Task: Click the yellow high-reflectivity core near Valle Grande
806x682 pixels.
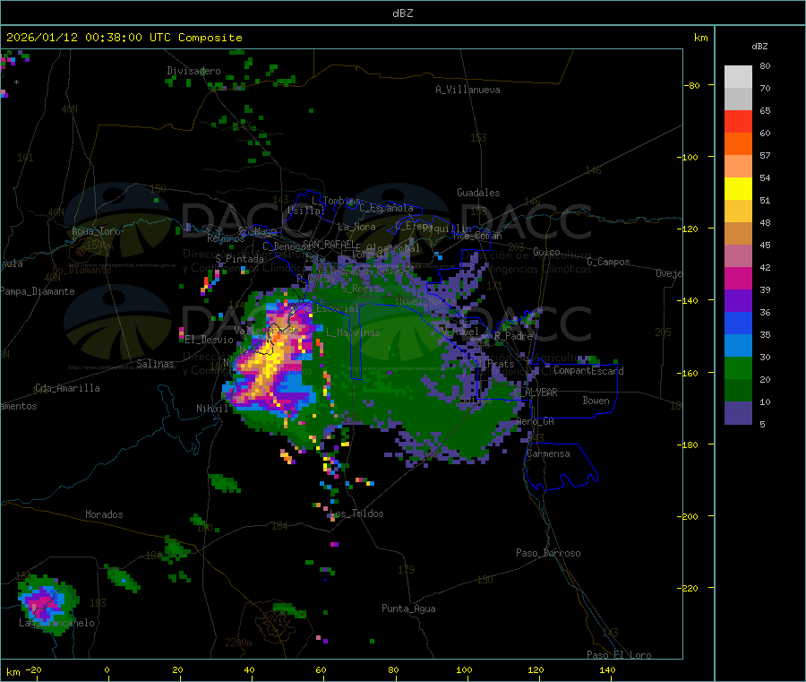Action: click(269, 360)
